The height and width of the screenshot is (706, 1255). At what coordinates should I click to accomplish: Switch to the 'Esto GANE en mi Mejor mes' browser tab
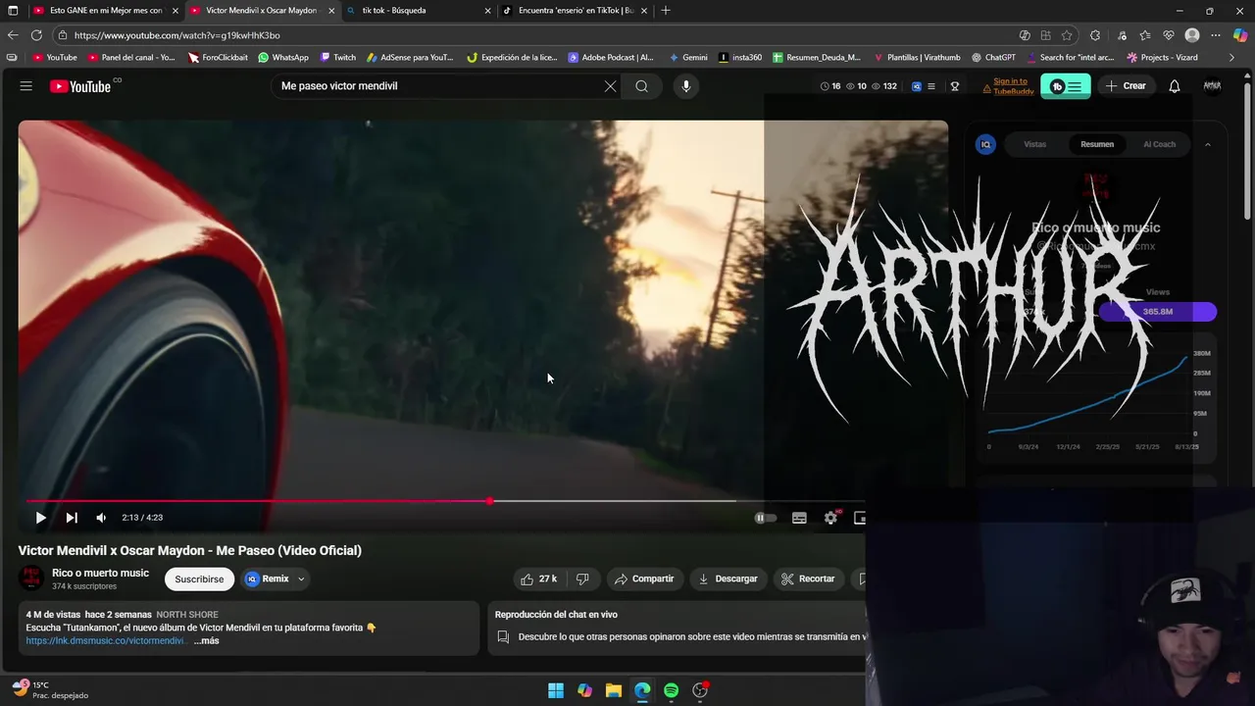tap(106, 11)
